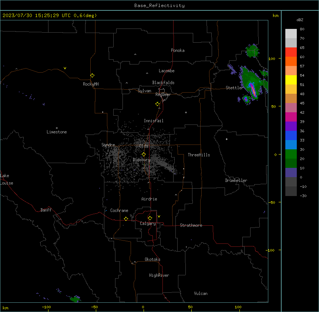Click the Sundre city label
This screenshot has height=312, width=319.
tap(108, 145)
